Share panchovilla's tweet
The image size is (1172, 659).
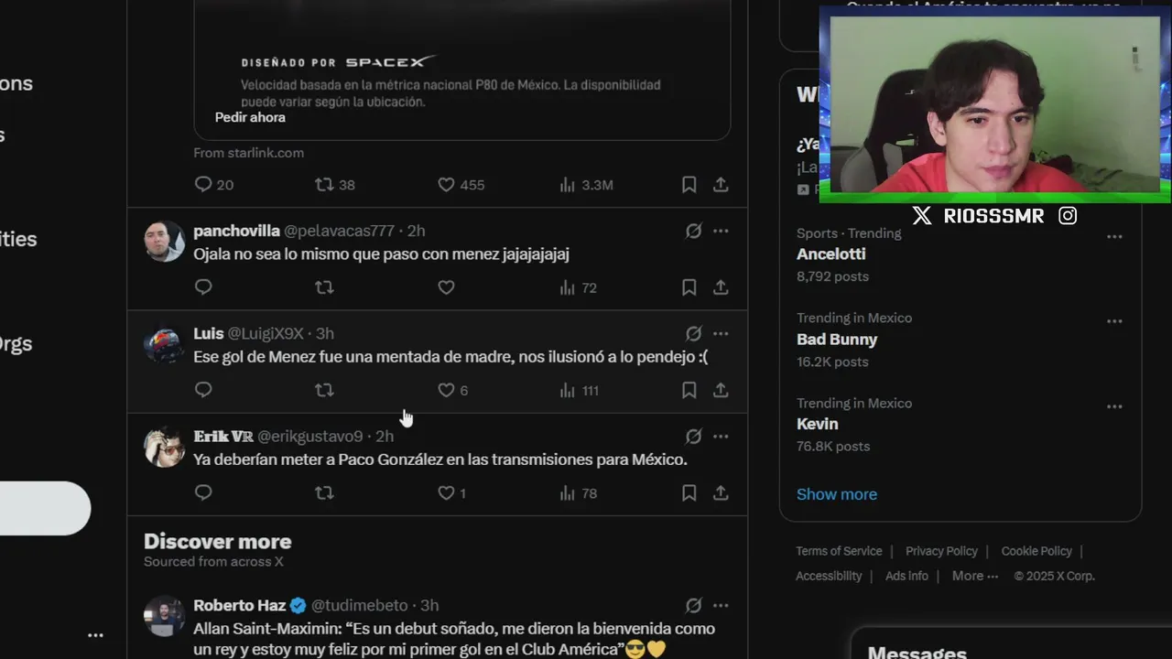tap(721, 287)
